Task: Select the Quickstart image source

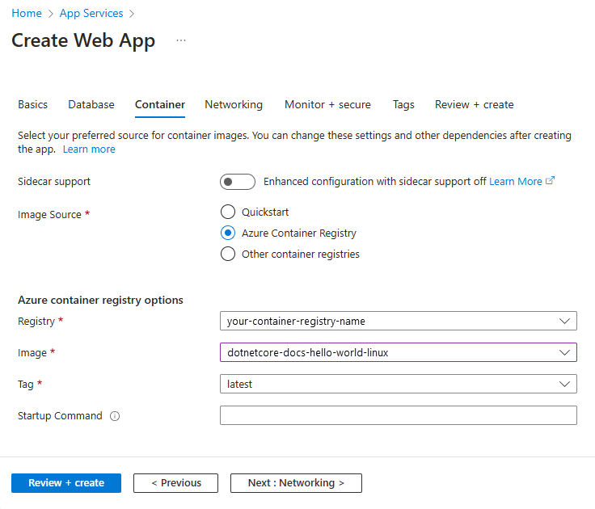Action: 227,212
